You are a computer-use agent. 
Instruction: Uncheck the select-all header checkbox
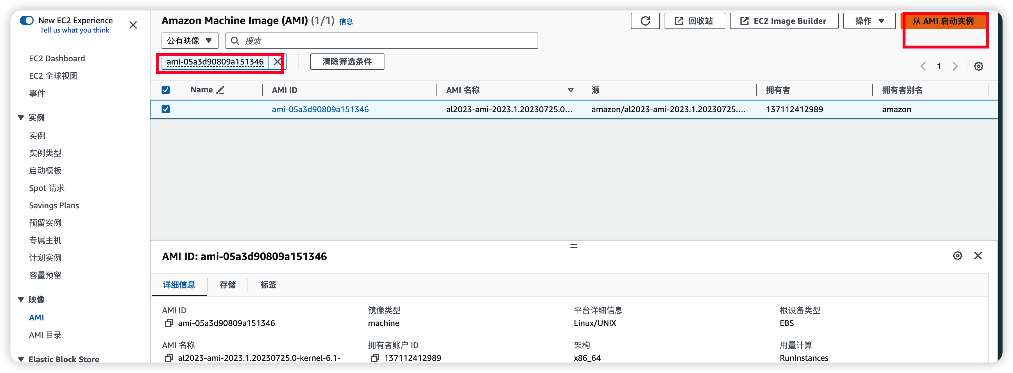[x=166, y=90]
